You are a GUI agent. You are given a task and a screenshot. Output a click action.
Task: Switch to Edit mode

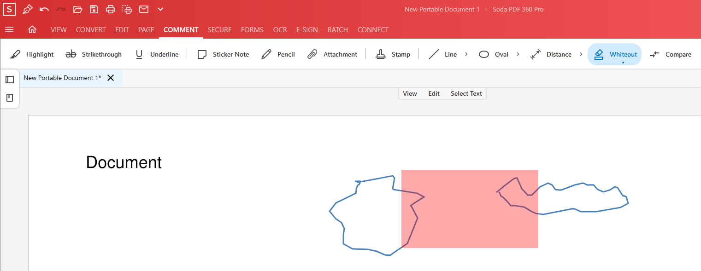434,93
